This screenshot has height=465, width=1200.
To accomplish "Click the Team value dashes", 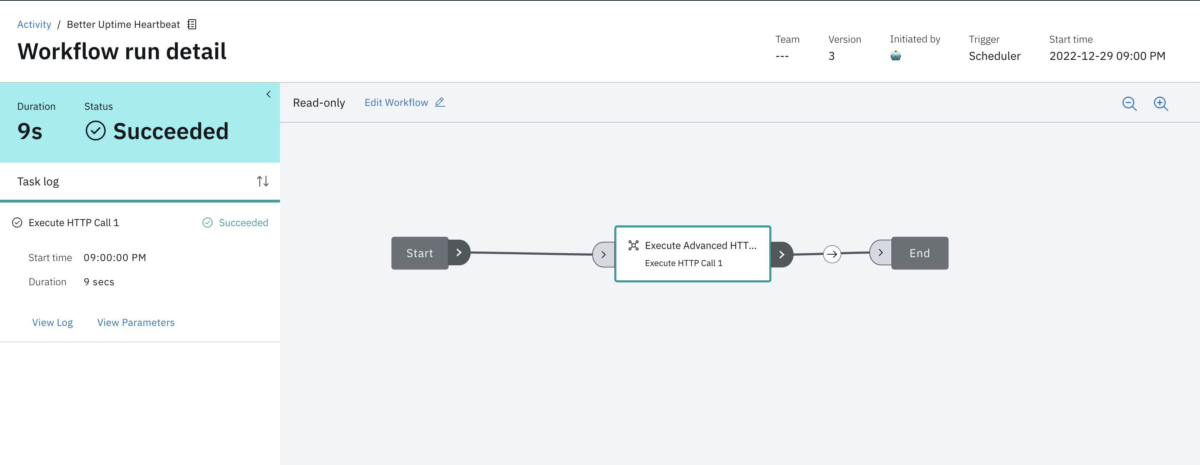I will pyautogui.click(x=782, y=56).
